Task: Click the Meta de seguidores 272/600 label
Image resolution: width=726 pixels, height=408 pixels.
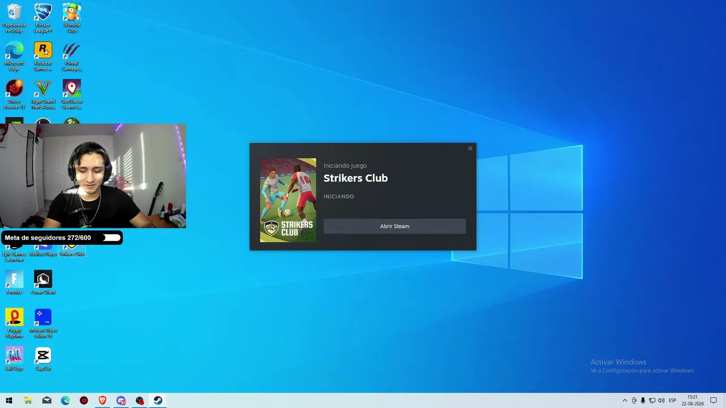Action: pyautogui.click(x=48, y=238)
